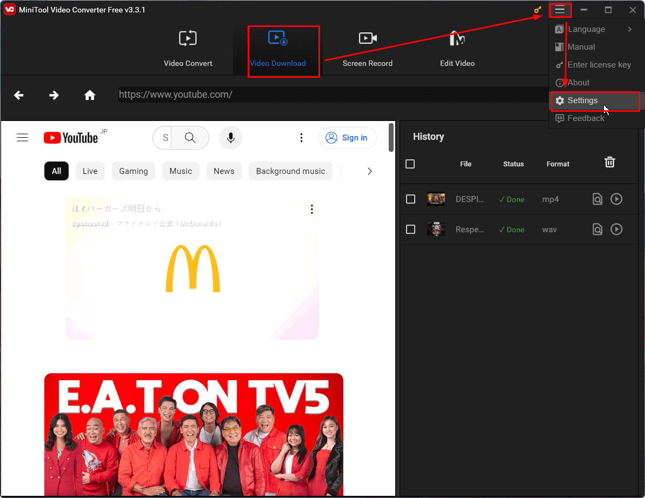Select the Background music chip
645x498 pixels.
coord(290,171)
